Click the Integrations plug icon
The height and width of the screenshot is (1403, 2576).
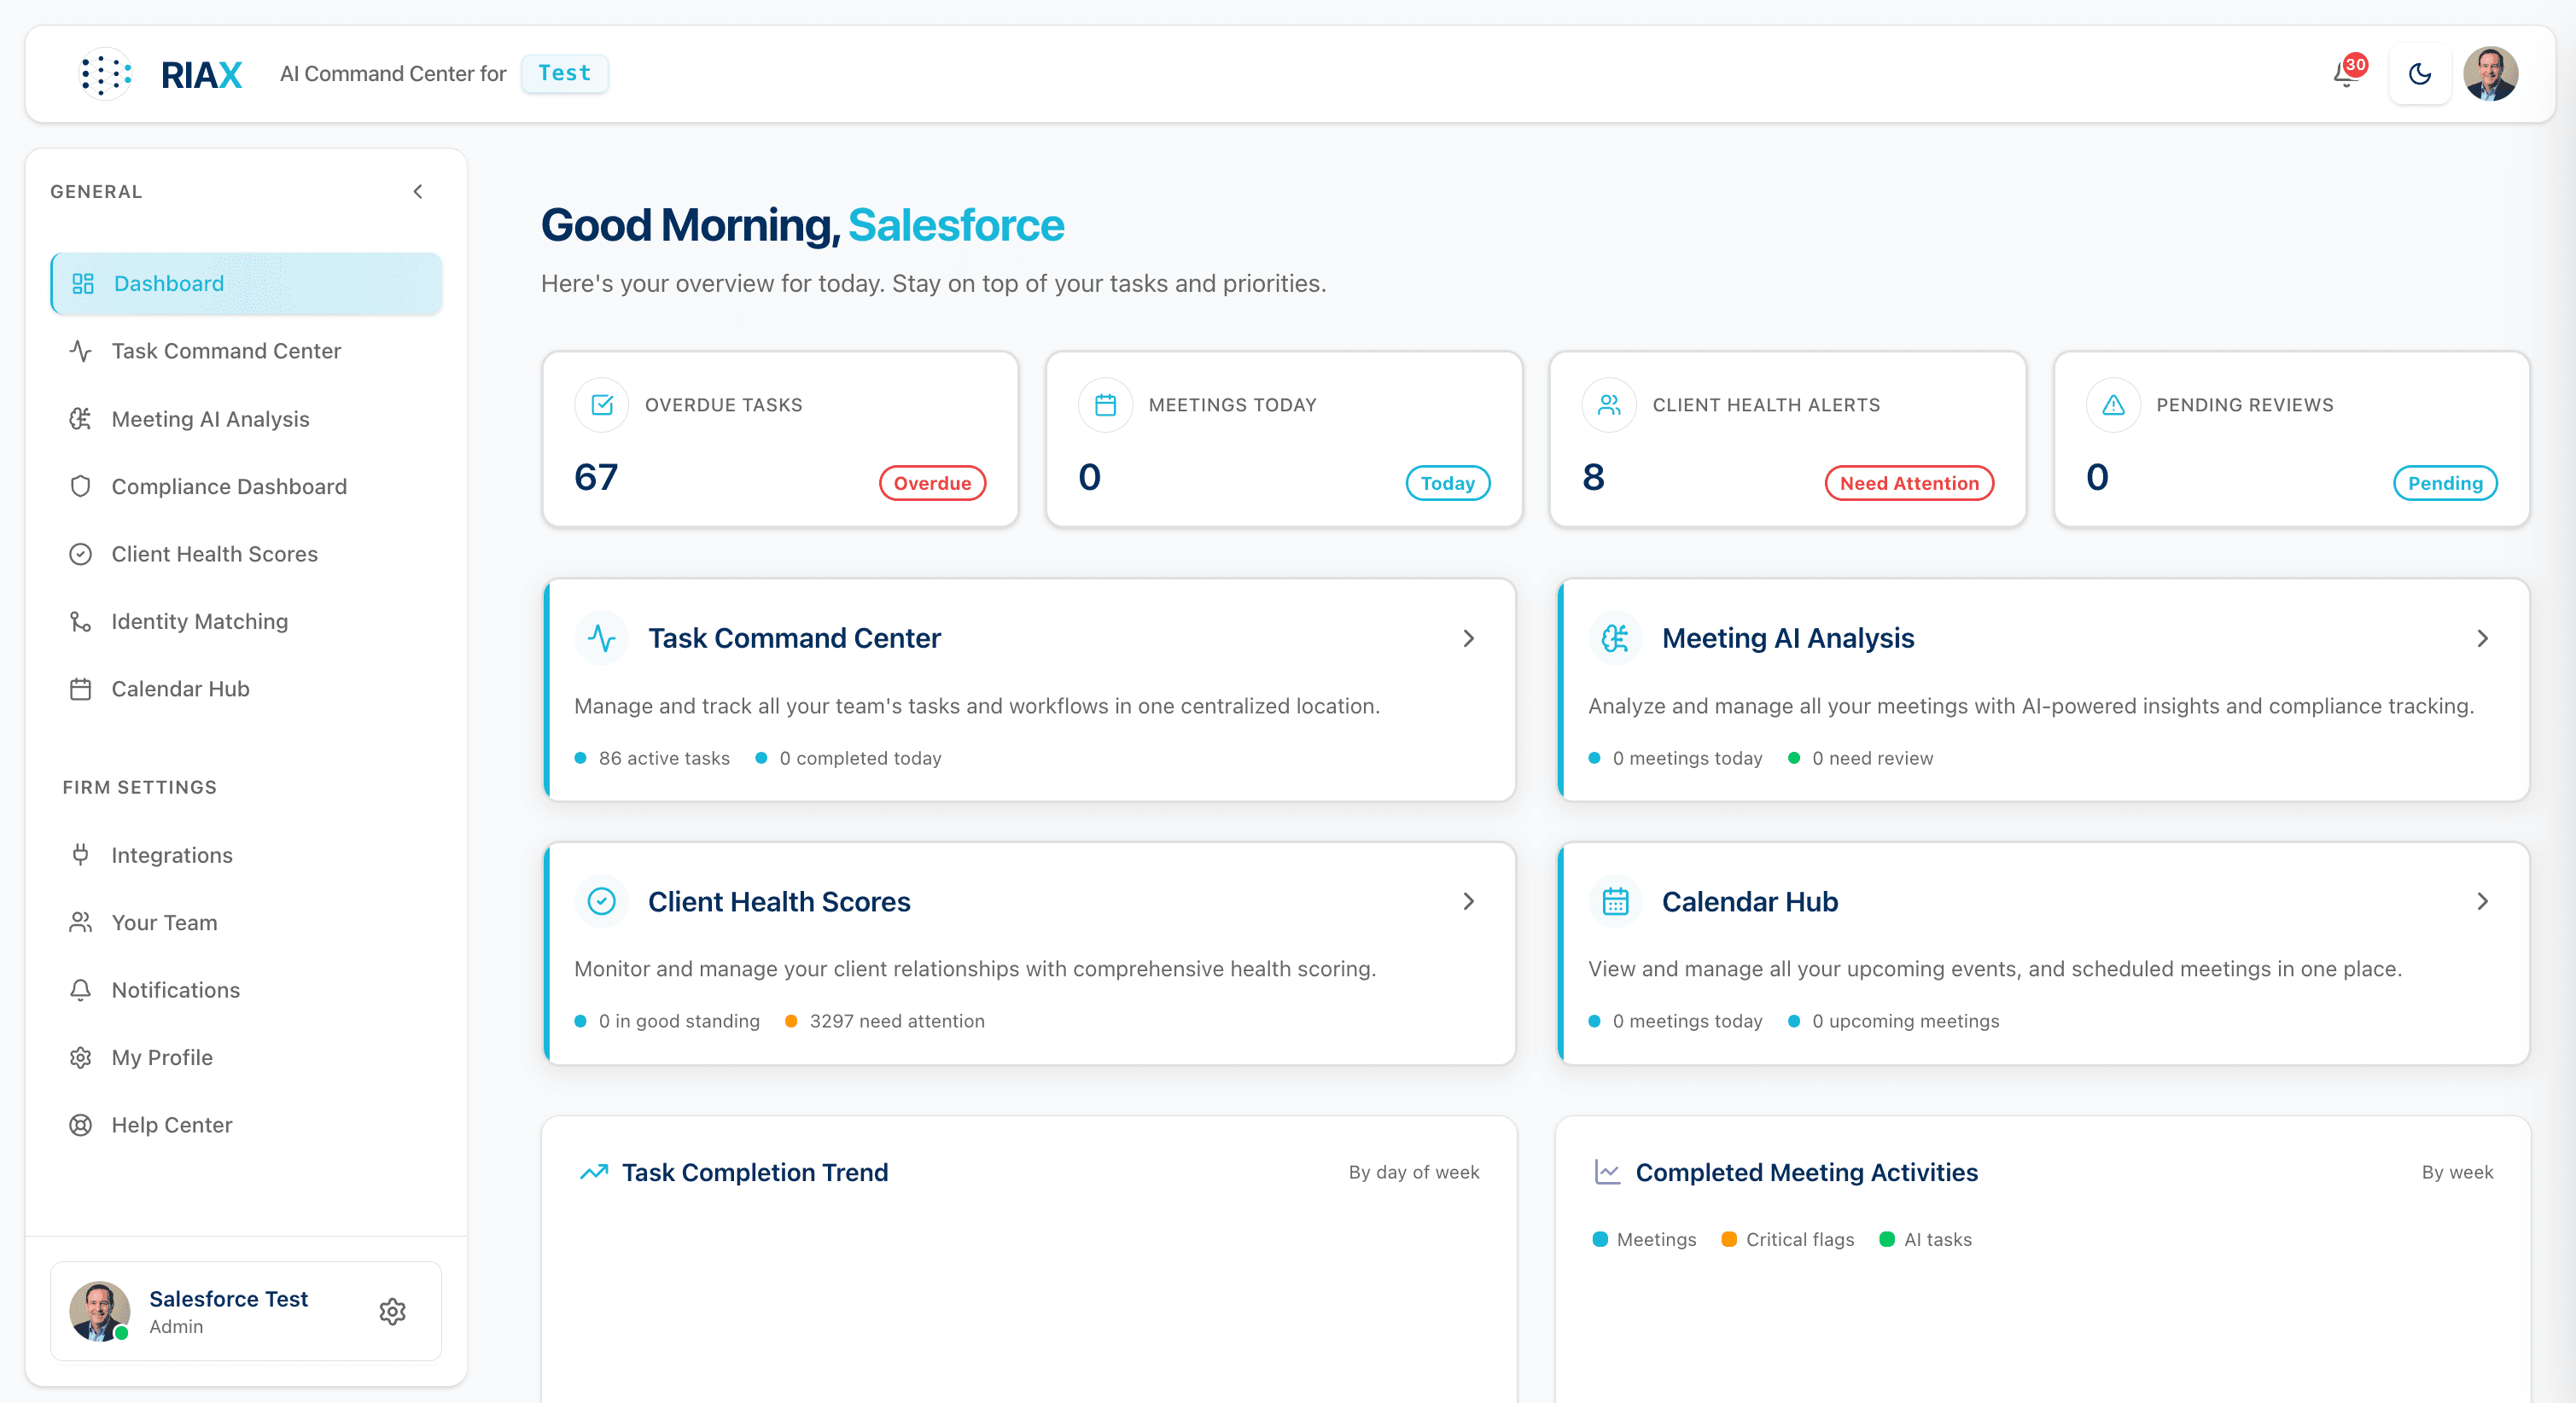click(81, 855)
